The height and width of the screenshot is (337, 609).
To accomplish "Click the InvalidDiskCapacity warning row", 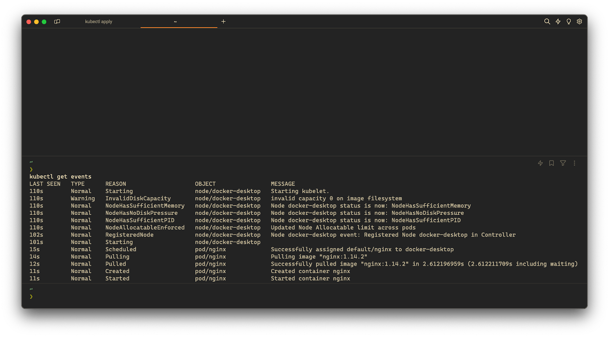I will tap(138, 199).
